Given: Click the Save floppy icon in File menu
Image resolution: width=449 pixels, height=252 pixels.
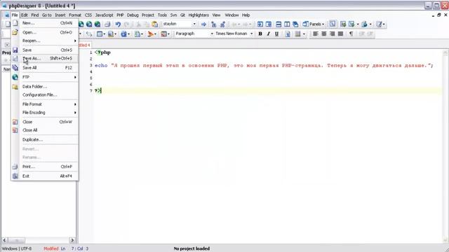Looking at the screenshot, I should click(x=15, y=50).
